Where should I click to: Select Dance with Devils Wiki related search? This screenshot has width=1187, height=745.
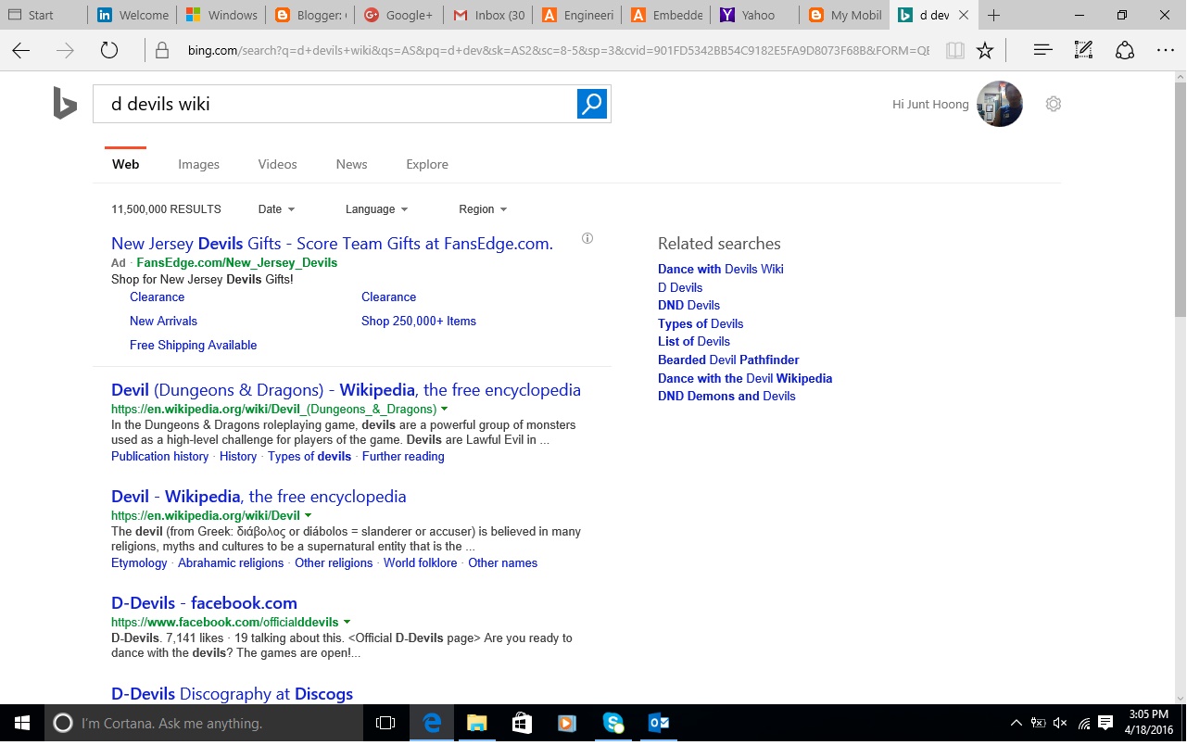(x=721, y=269)
